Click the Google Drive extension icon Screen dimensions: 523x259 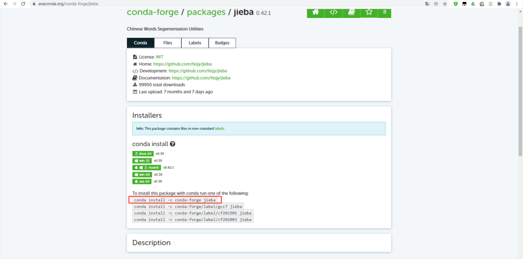pyautogui.click(x=473, y=4)
